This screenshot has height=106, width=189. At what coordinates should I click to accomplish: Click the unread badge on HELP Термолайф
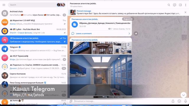64,59
